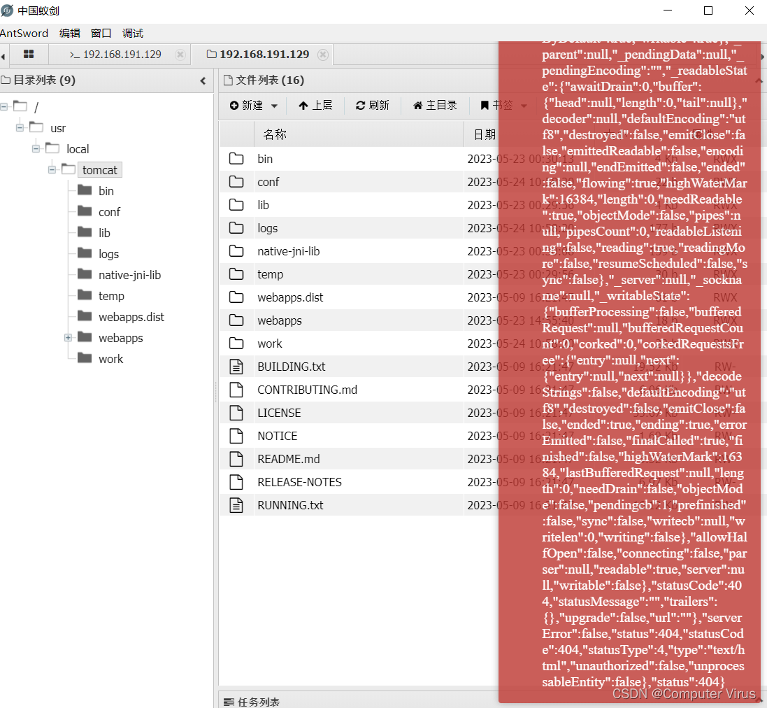
Task: Collapse the tomcat node in the tree
Action: click(52, 169)
